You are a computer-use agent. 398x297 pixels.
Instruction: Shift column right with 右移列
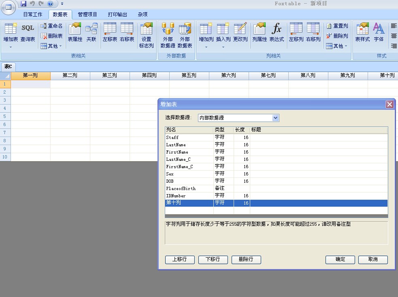coord(313,32)
